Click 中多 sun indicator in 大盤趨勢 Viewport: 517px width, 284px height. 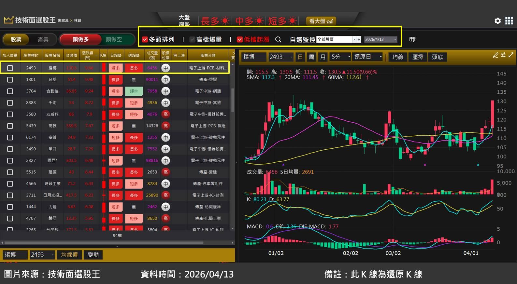coord(250,21)
